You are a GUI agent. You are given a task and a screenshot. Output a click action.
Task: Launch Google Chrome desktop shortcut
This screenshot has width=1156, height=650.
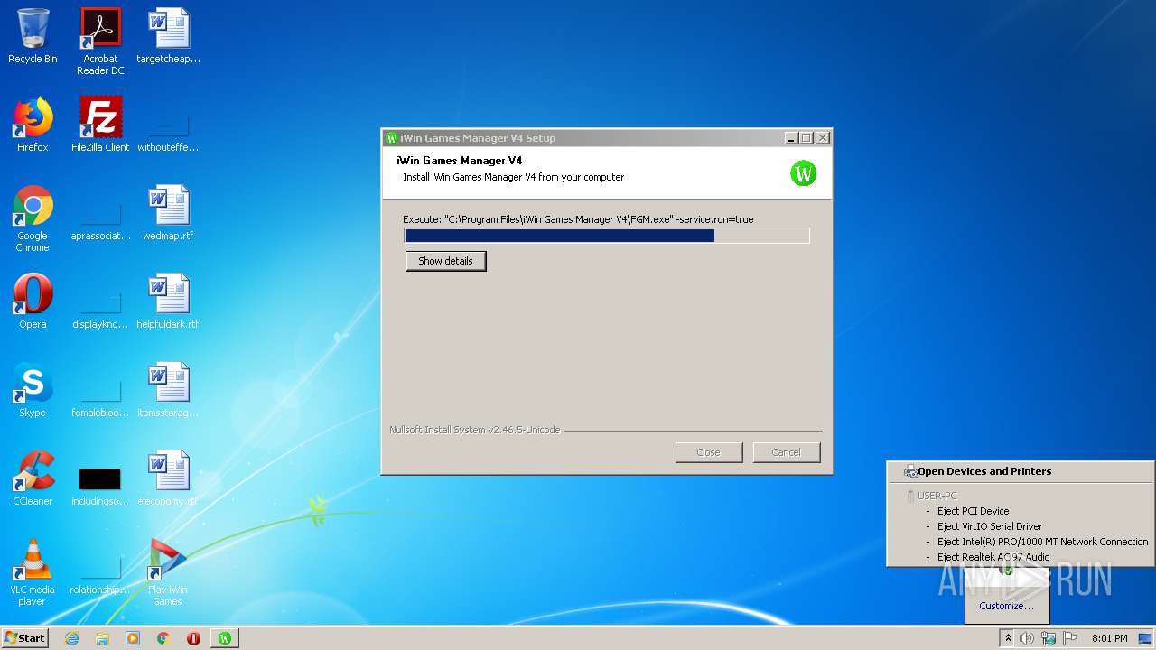33,218
